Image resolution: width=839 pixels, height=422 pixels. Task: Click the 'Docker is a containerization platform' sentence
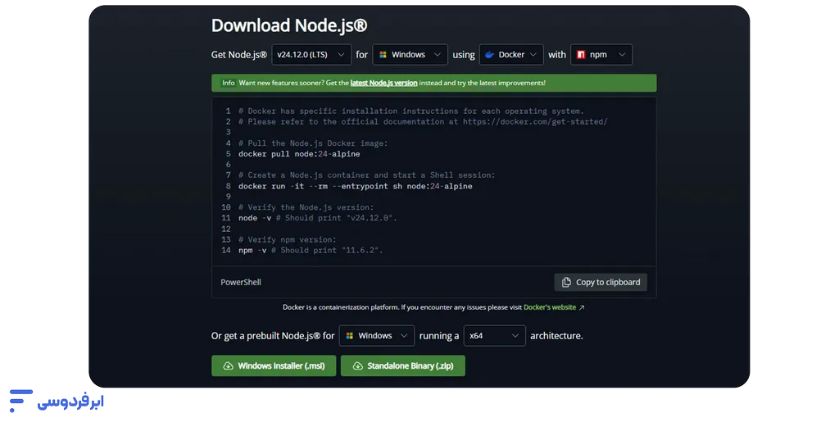(x=402, y=307)
